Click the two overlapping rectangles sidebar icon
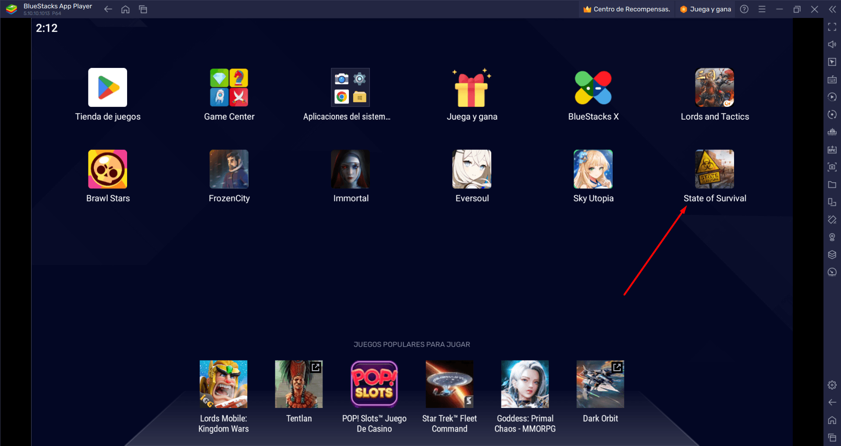The image size is (841, 446). (x=832, y=202)
